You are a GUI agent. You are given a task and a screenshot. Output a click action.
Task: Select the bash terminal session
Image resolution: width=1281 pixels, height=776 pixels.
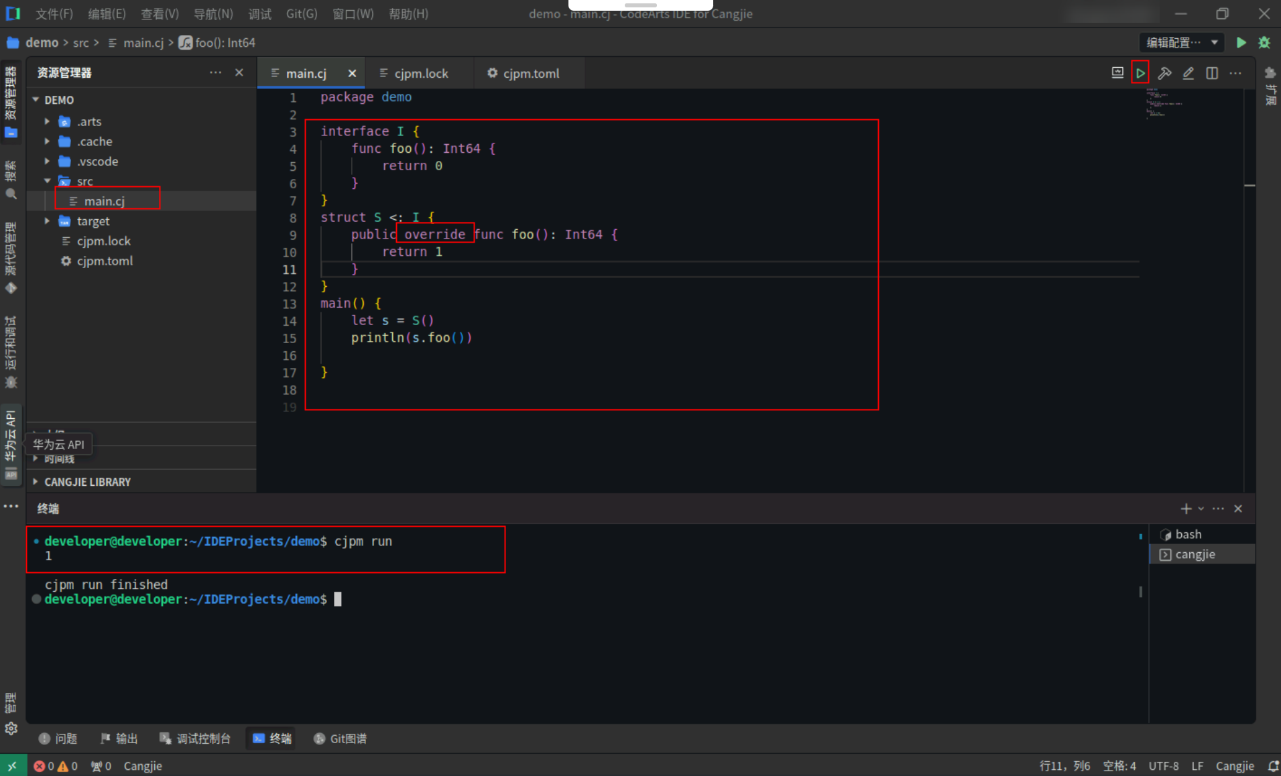1203,534
